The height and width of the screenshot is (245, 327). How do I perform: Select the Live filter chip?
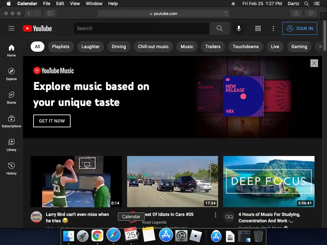pos(275,47)
